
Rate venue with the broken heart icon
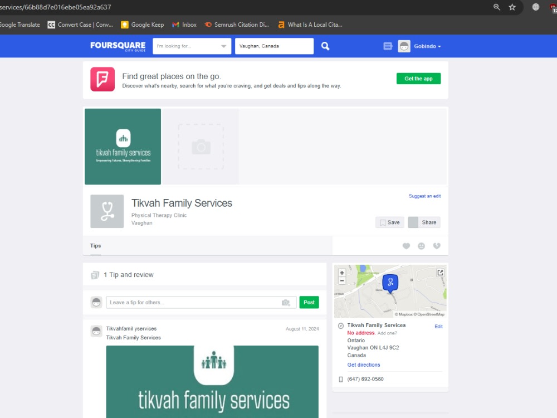coord(437,246)
